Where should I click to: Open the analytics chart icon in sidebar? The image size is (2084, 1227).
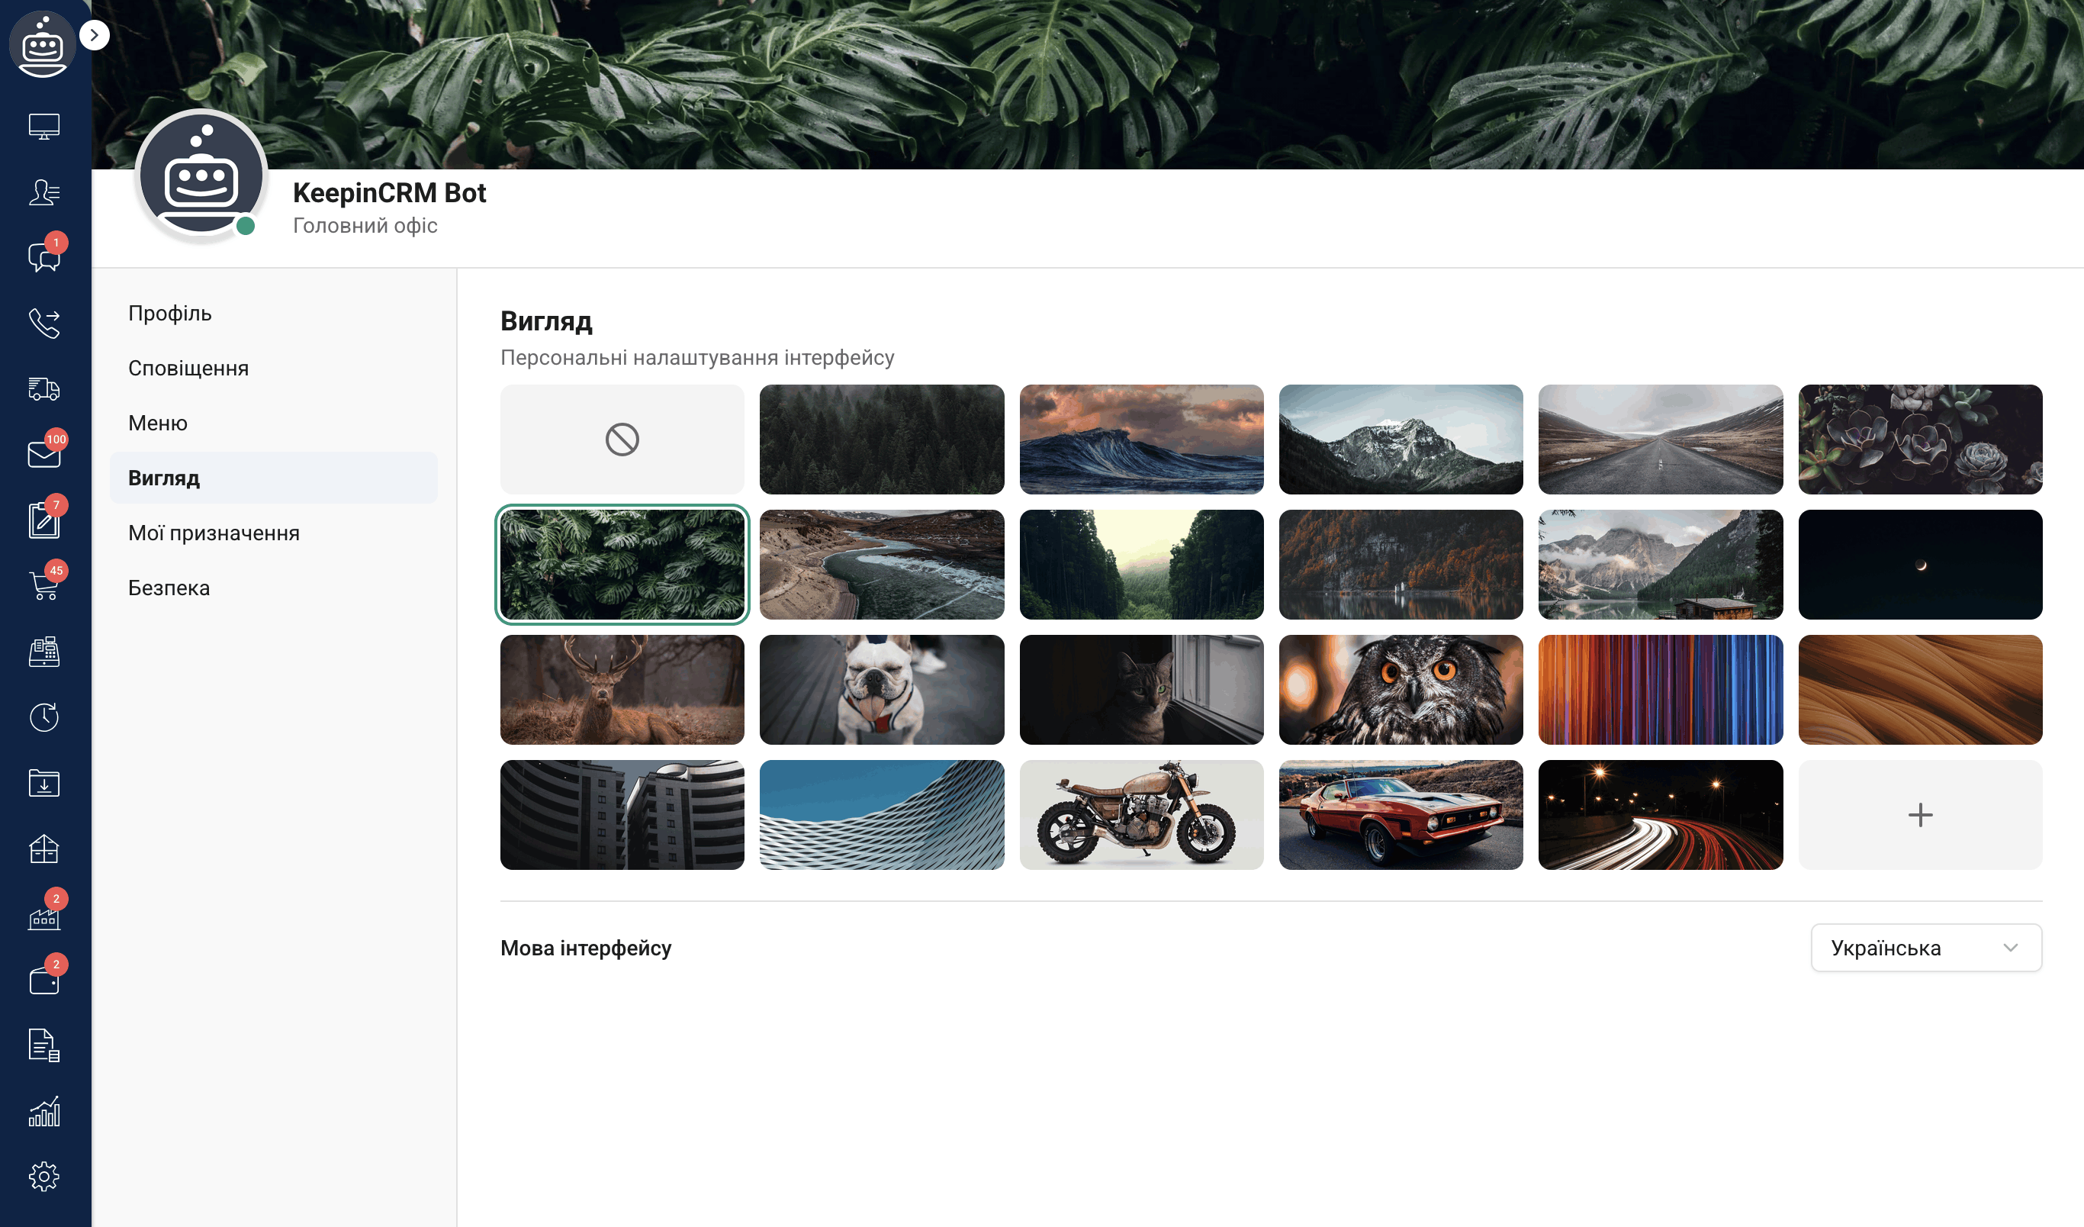(45, 1111)
